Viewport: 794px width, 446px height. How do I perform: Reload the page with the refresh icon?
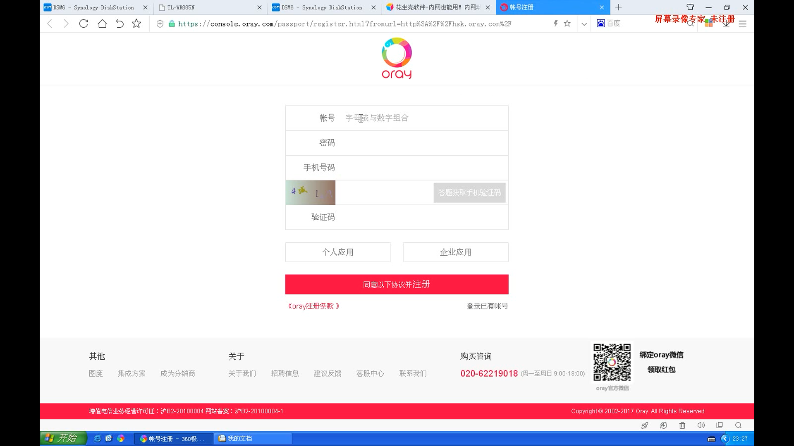[x=84, y=24]
